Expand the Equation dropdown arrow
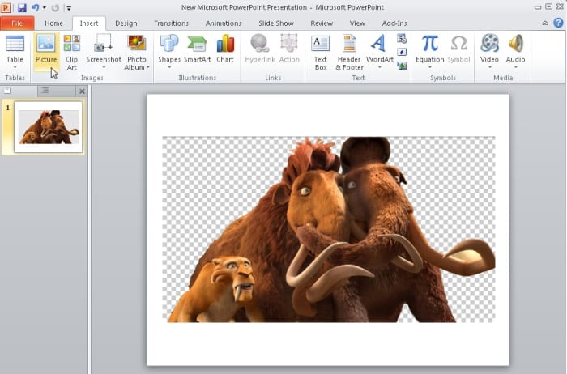Viewport: 567px width, 374px height. [x=429, y=67]
